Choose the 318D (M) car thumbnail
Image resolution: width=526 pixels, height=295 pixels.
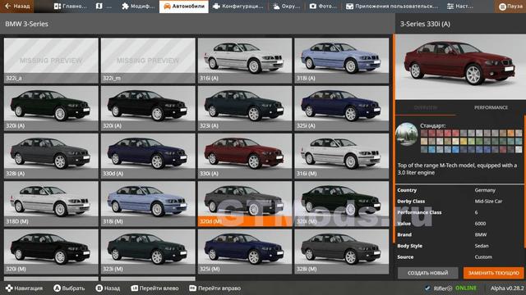[51, 204]
